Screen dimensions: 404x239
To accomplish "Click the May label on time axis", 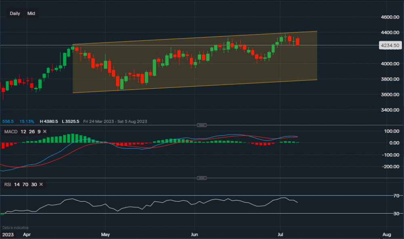I will pos(105,234).
